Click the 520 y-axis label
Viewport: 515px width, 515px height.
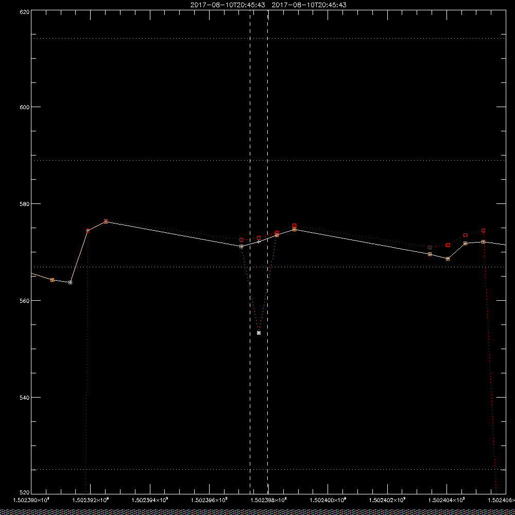pyautogui.click(x=25, y=493)
